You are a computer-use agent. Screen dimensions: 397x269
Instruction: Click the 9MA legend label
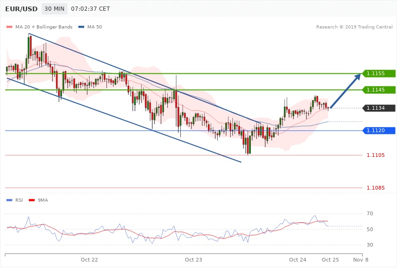[x=43, y=200]
